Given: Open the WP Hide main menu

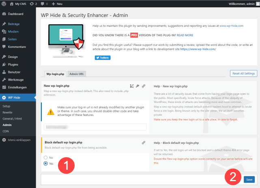Looking at the screenshot, I should [18, 98].
